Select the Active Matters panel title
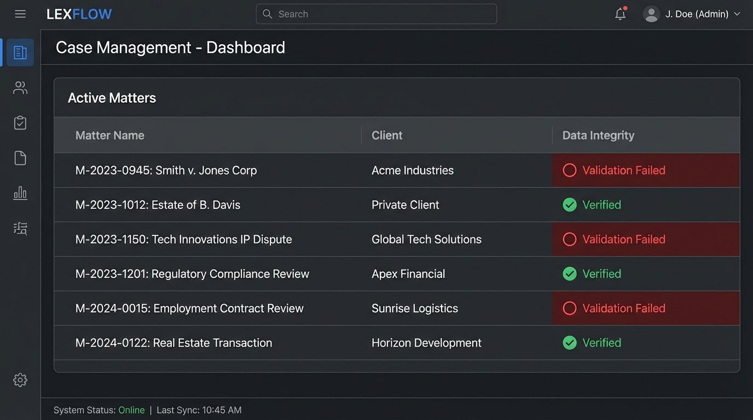 coord(112,97)
